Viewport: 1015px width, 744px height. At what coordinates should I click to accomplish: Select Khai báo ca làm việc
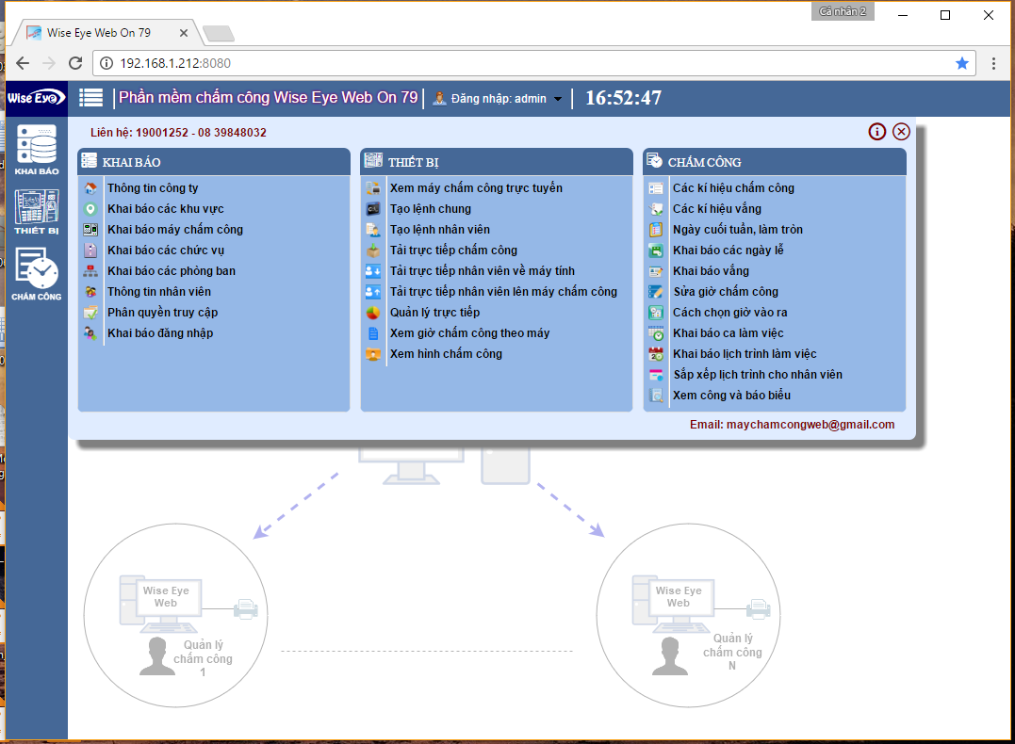coord(728,333)
